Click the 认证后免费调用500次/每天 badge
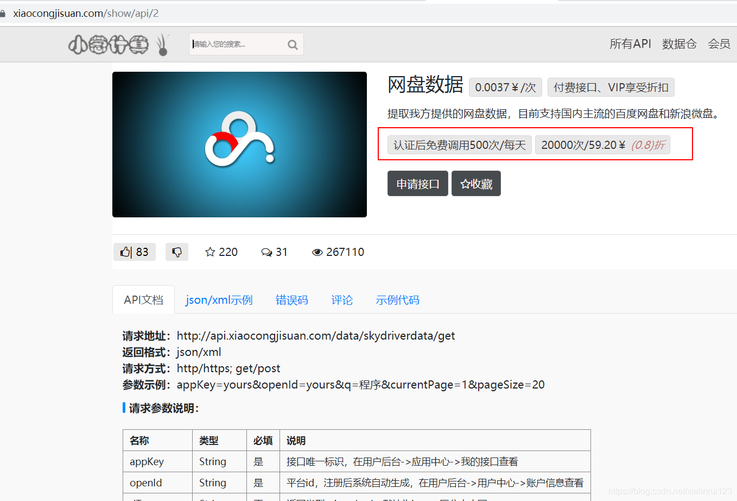 coord(460,145)
